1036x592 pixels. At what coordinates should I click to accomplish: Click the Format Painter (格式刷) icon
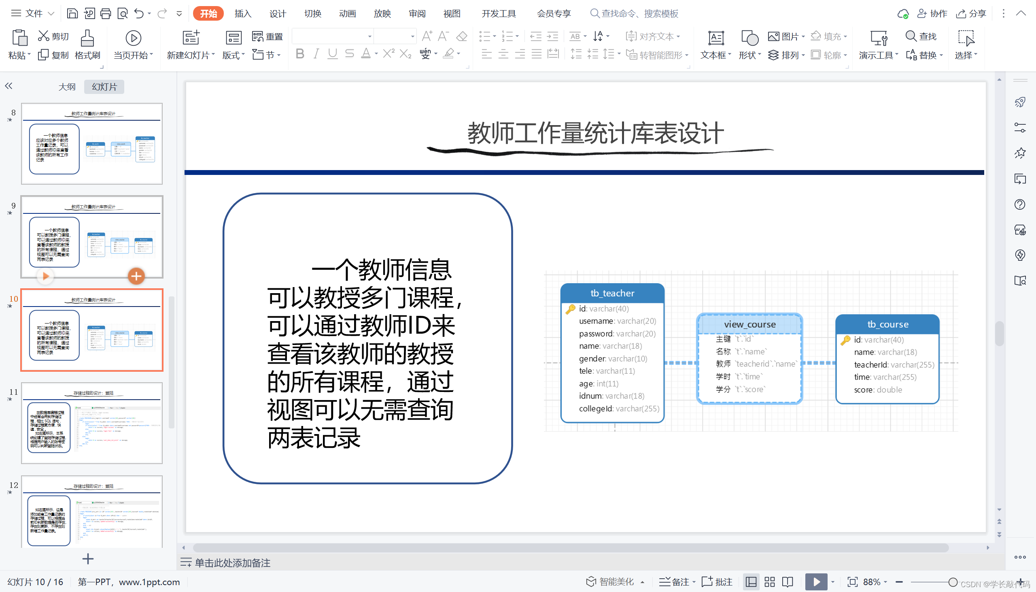87,39
